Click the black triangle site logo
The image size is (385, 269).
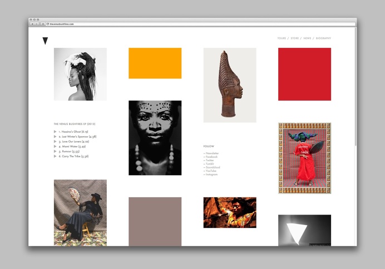(45, 41)
